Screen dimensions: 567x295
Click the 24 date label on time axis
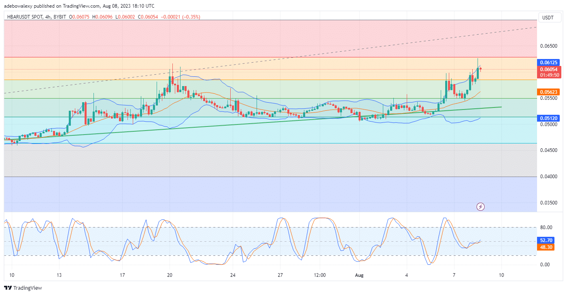pos(233,275)
